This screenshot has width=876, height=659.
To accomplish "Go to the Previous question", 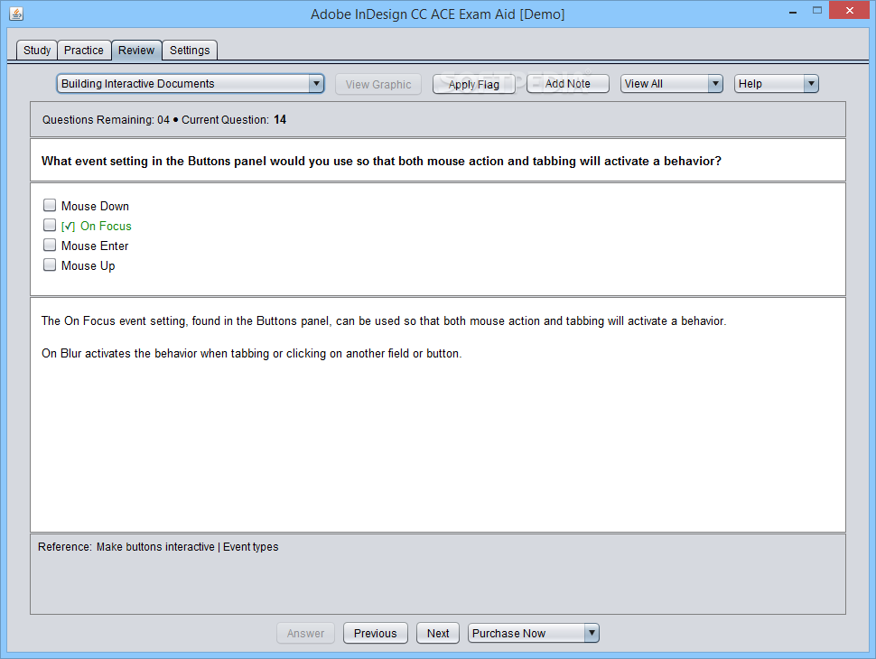I will (376, 634).
